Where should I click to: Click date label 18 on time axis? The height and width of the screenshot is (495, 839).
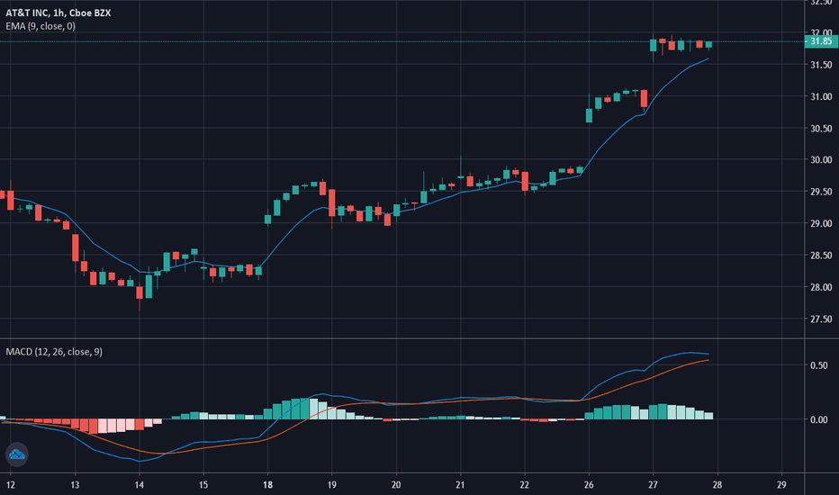click(x=267, y=485)
